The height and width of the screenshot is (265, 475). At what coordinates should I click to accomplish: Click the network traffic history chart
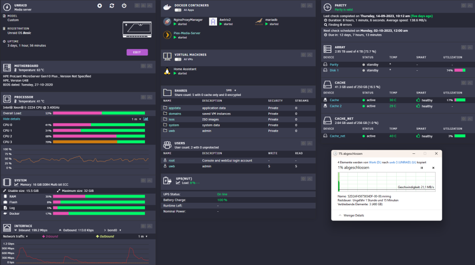coord(76,253)
